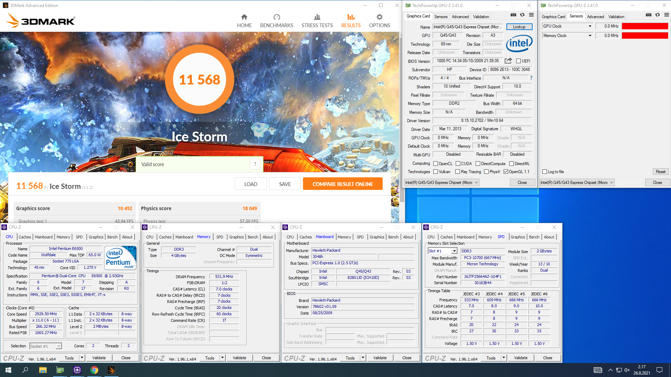Click the BIOS export share icon in GPU-Z
The image size is (671, 377).
(508, 61)
